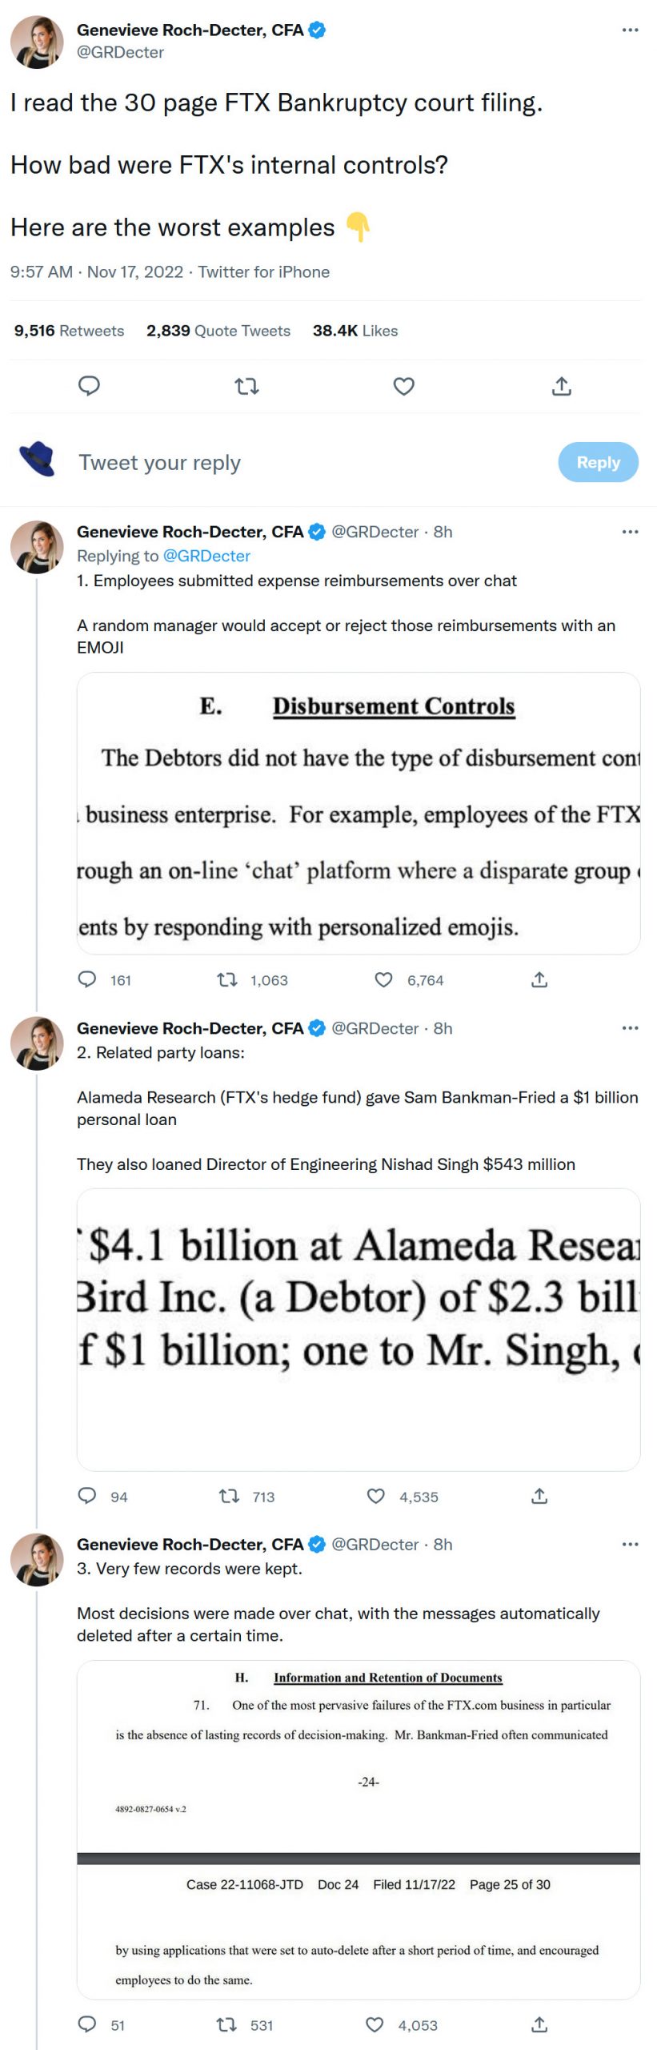Reply to the related party loans tweet
The width and height of the screenshot is (657, 2050).
(x=86, y=1496)
